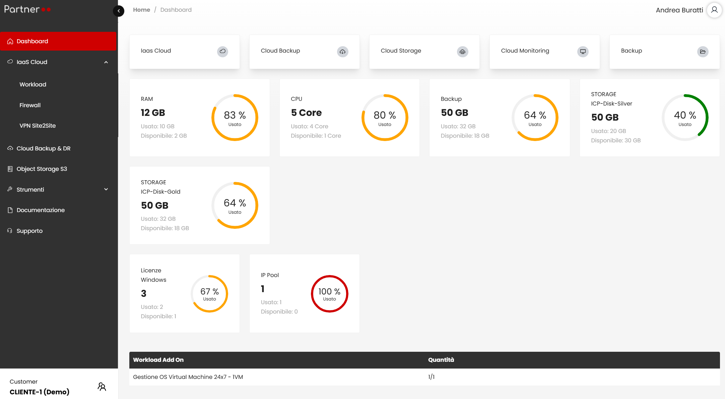The width and height of the screenshot is (725, 399).
Task: Click the Cloud Backup card upload icon
Action: 342,52
